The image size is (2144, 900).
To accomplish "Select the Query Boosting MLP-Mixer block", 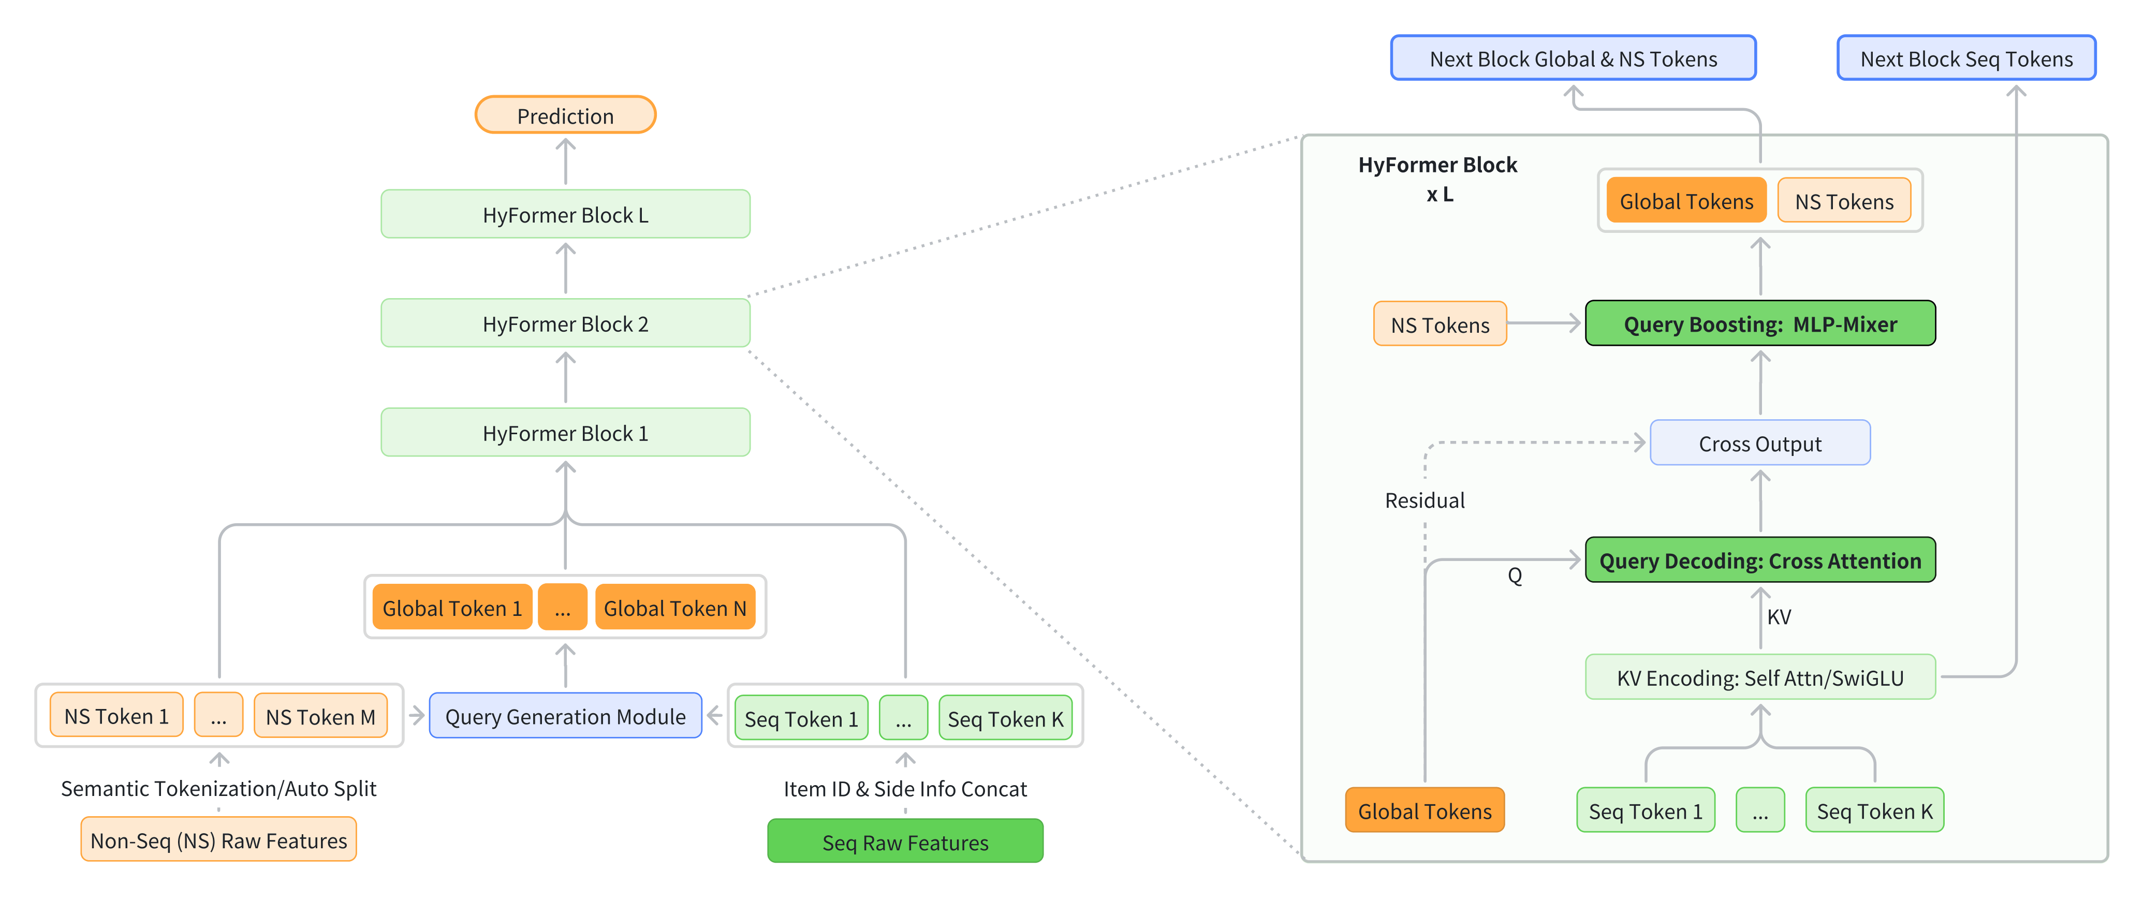I will (x=1759, y=323).
